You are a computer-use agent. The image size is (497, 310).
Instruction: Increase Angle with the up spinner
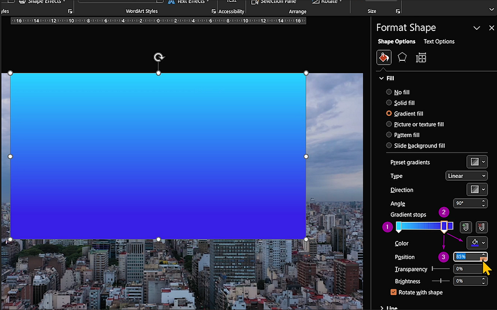pos(483,201)
